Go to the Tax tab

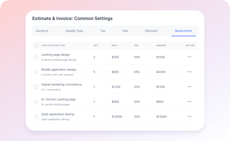(103, 31)
